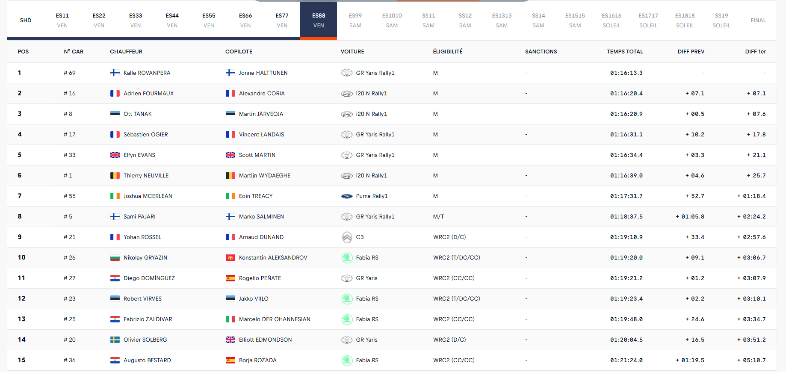Viewport: 786px width, 372px height.
Task: Click Toyota logo in GR Yaris Rally1 row of Rovanperä
Action: pos(347,73)
